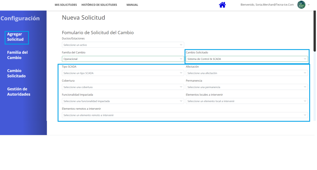Open the MANUAL link in navbar
Screen dimensions: 317x170
[132, 5]
